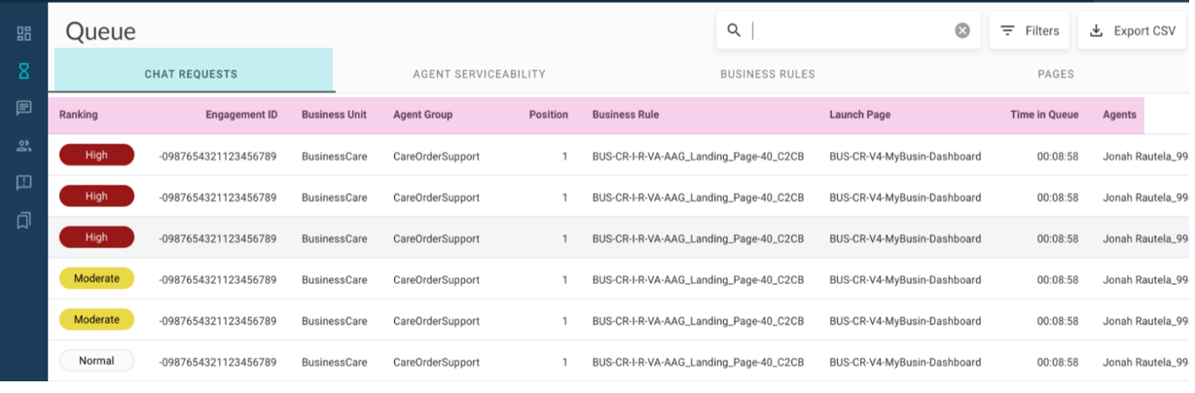Sort by the Time in Queue column header
The width and height of the screenshot is (1195, 393).
click(1043, 115)
